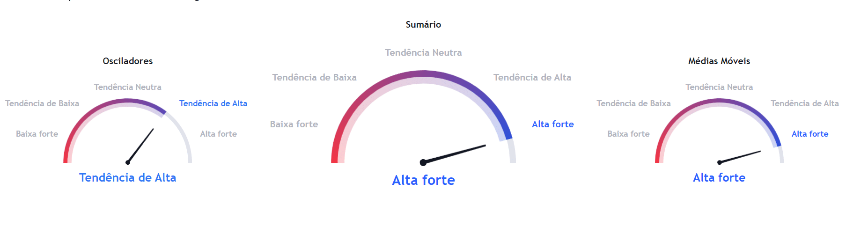Click 'Tendência Neutra' label on Osciladores gauge
This screenshot has width=868, height=234.
pos(128,87)
